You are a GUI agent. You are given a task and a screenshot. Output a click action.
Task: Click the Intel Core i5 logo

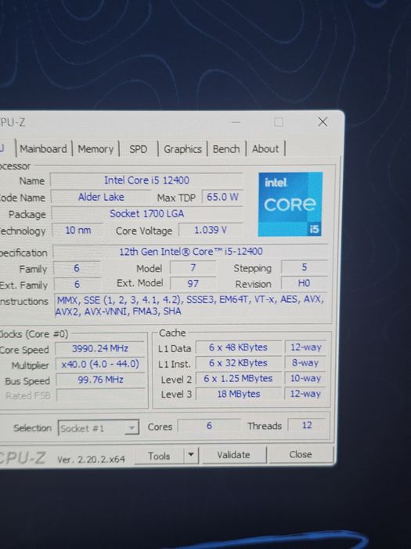290,204
